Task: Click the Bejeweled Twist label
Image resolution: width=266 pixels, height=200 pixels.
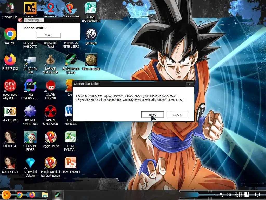Action: (51, 45)
